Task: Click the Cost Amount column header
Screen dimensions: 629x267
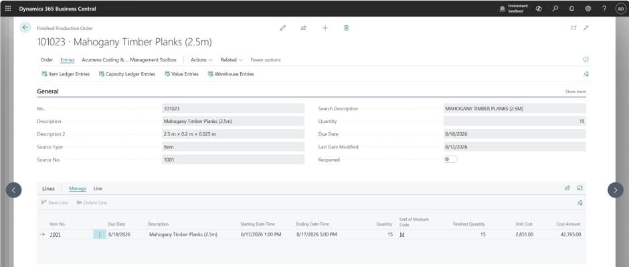Action: (x=568, y=224)
